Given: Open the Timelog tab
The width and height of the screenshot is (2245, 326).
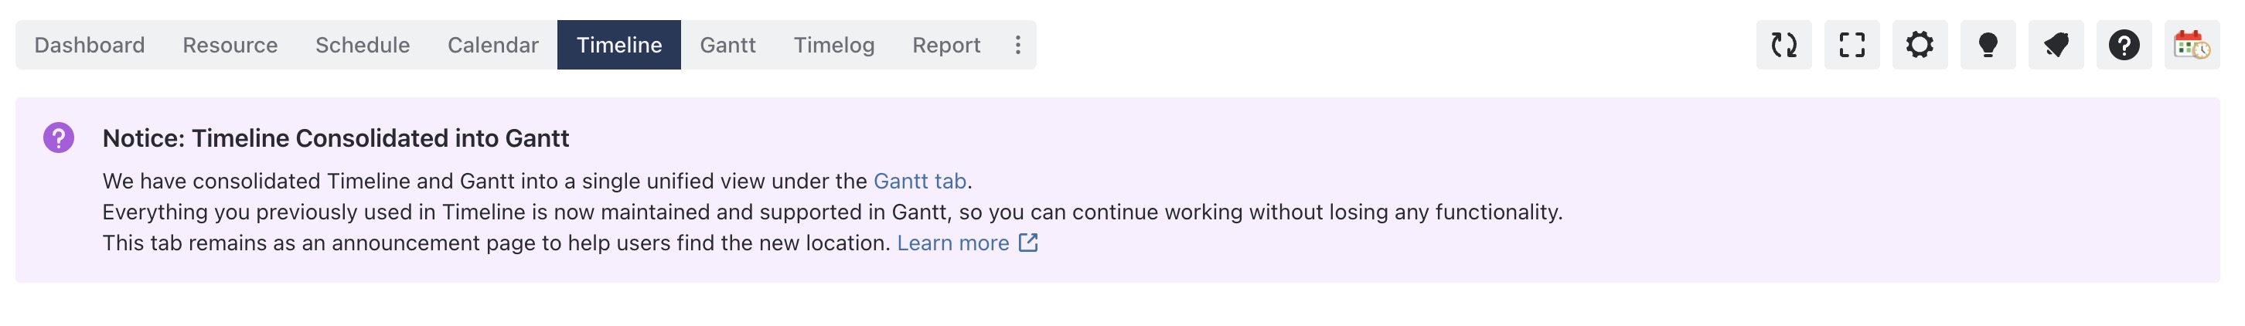Looking at the screenshot, I should (833, 45).
